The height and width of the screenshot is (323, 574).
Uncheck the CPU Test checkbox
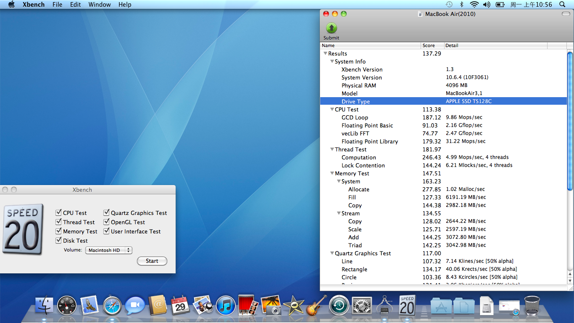(59, 213)
